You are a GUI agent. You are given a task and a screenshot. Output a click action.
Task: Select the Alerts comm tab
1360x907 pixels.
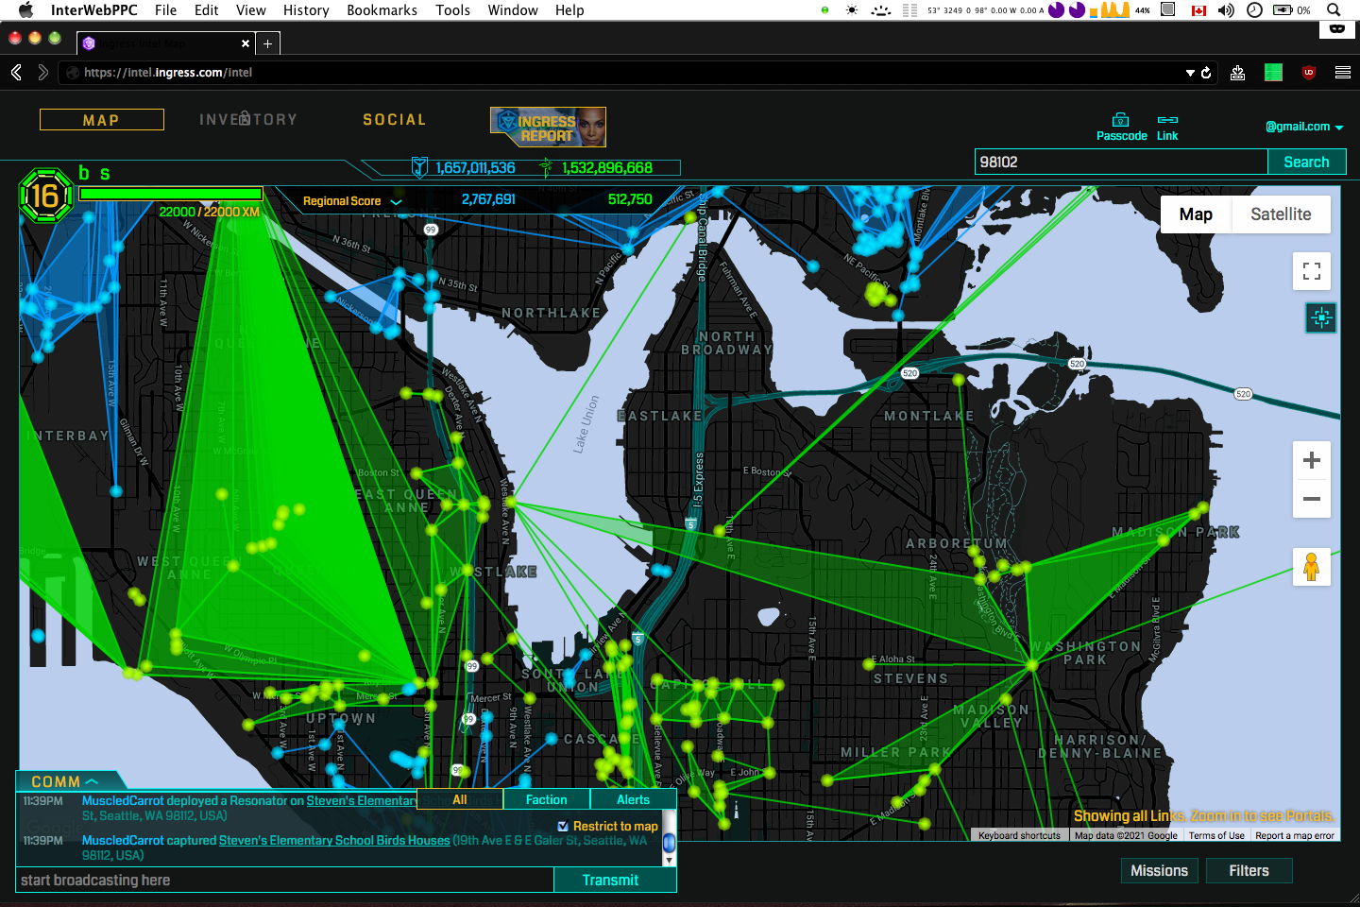coord(633,799)
